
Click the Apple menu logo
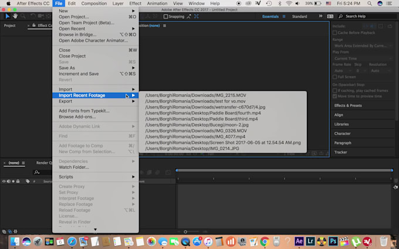pyautogui.click(x=8, y=4)
